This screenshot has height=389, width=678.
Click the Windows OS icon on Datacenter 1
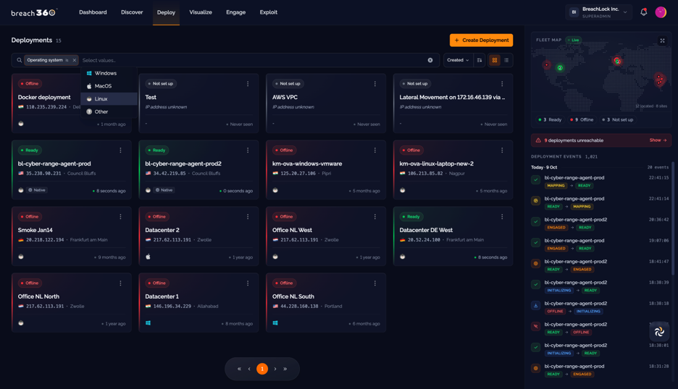[x=148, y=323]
